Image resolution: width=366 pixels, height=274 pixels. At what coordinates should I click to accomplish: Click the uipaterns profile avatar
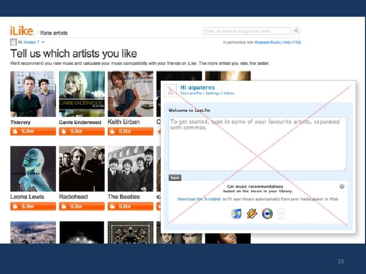[170, 91]
